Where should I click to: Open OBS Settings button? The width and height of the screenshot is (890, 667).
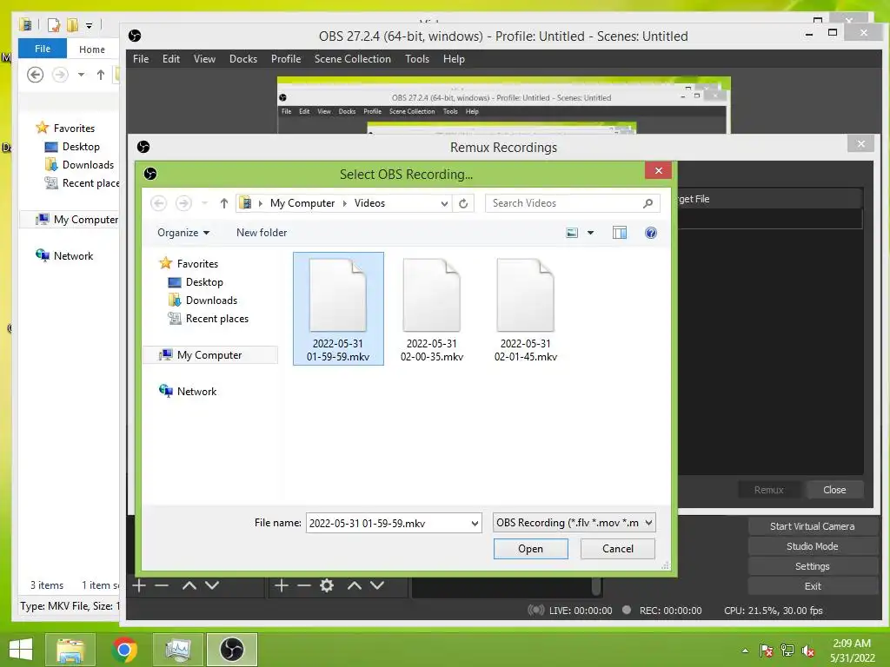coord(813,566)
